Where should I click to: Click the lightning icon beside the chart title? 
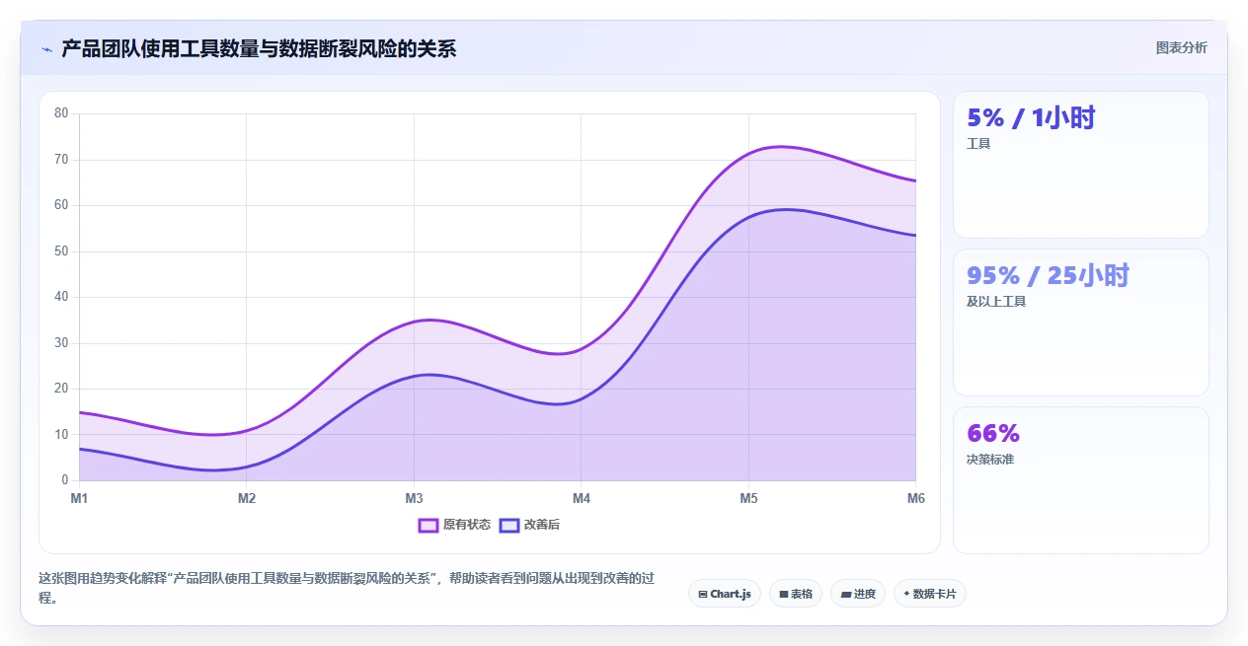46,48
